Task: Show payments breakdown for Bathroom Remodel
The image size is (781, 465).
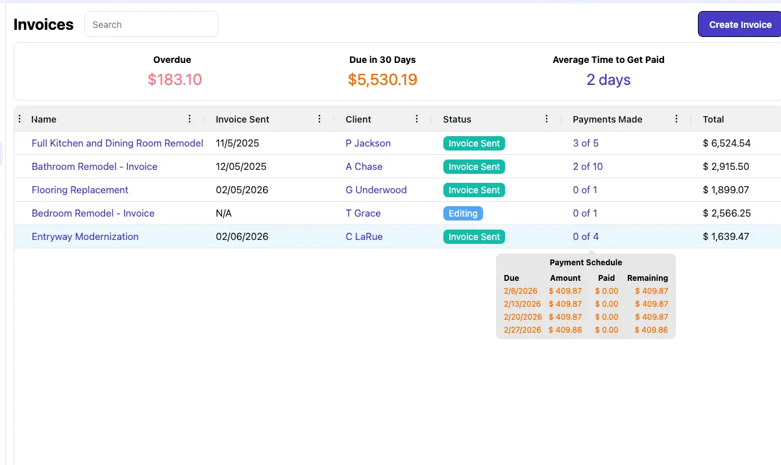Action: coord(588,167)
